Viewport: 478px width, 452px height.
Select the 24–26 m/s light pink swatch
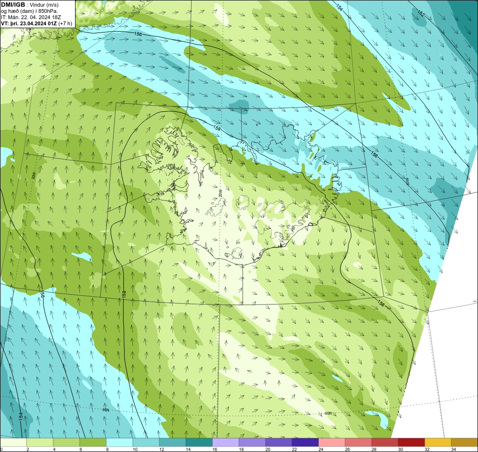click(332, 442)
